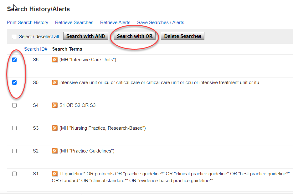
Task: Click RSS icon beside Nursing Practice search
Action: (55, 128)
